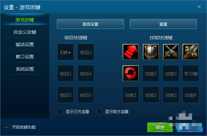
Task: Select the golden sword hilt skill icon
Action: tap(190, 52)
